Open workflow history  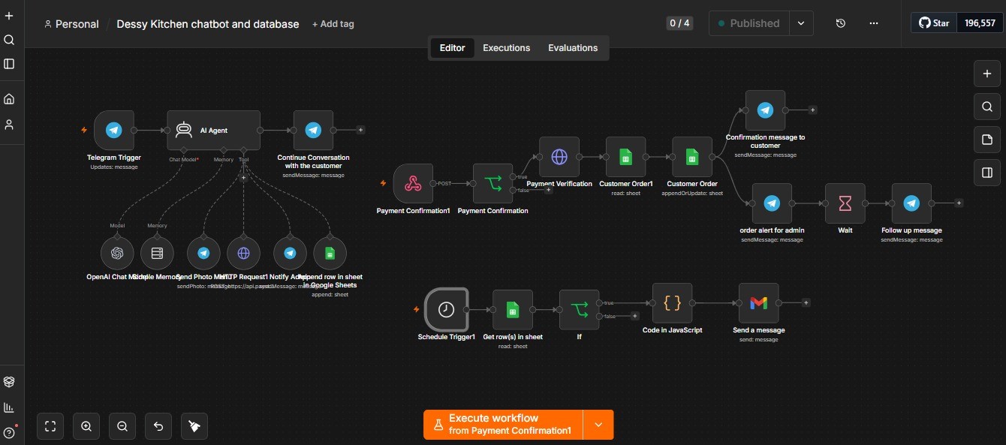click(x=841, y=23)
